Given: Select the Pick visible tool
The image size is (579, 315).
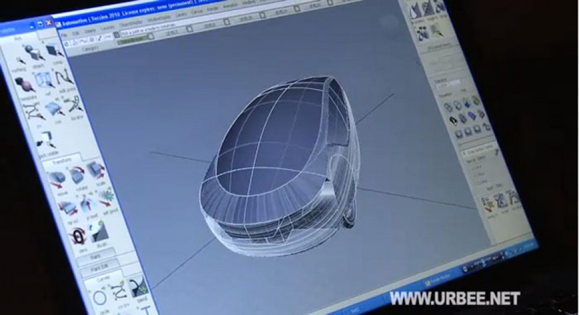Looking at the screenshot, I should [x=47, y=141].
